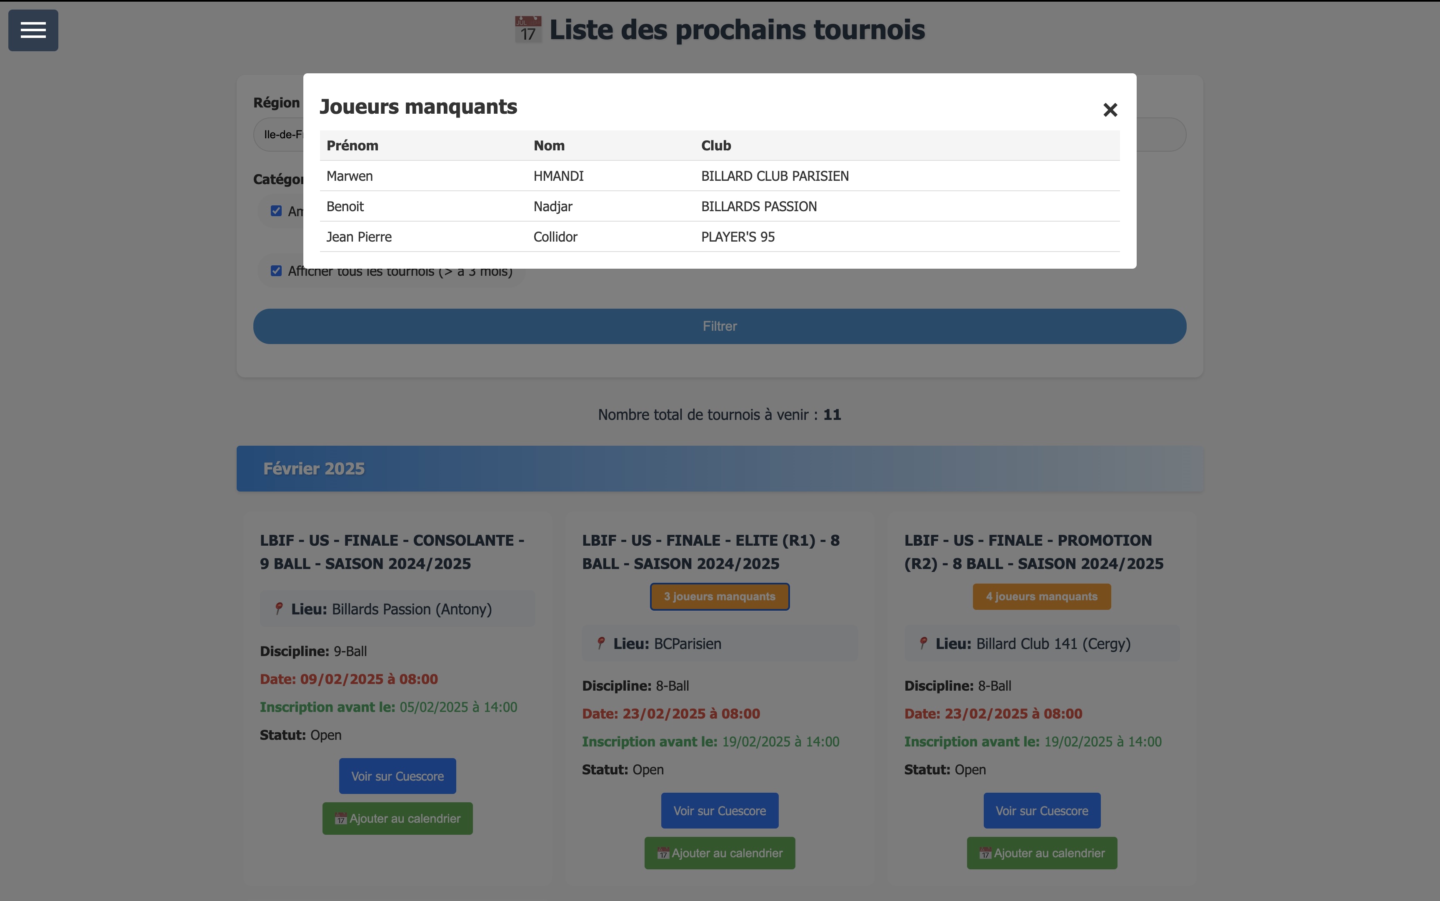Close the Joueurs manquants dialog
This screenshot has width=1440, height=901.
(1110, 110)
